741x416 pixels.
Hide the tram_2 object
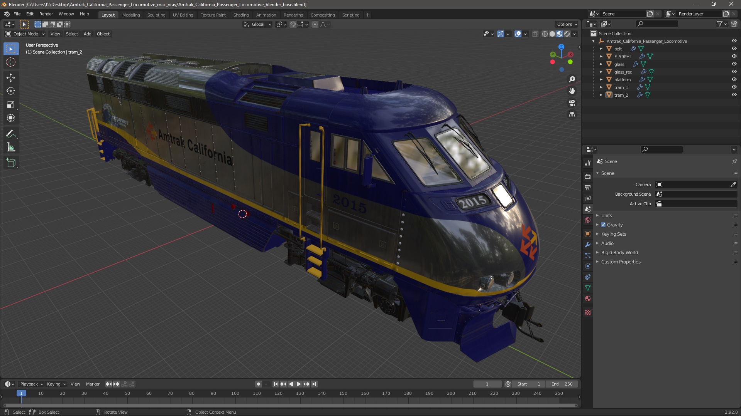[x=734, y=95]
